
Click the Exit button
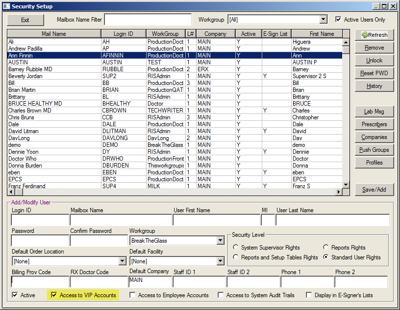pyautogui.click(x=25, y=20)
